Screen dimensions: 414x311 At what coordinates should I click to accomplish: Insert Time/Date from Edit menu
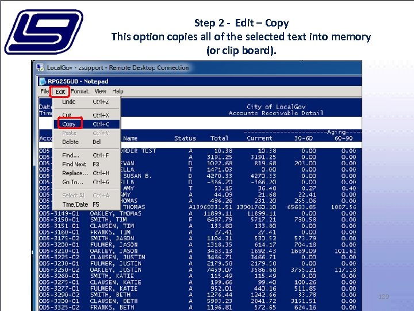86,204
